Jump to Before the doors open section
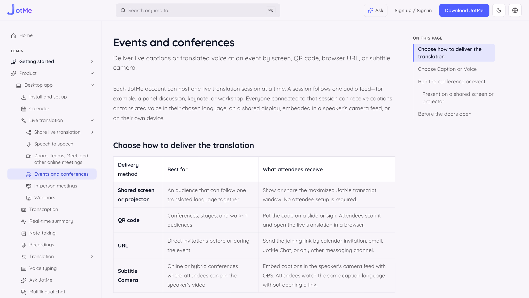Image resolution: width=529 pixels, height=298 pixels. coord(445,114)
